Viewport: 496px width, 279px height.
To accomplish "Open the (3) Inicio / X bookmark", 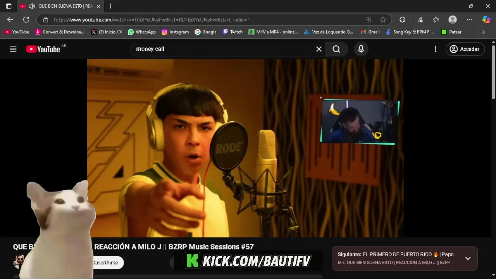I will [x=107, y=32].
